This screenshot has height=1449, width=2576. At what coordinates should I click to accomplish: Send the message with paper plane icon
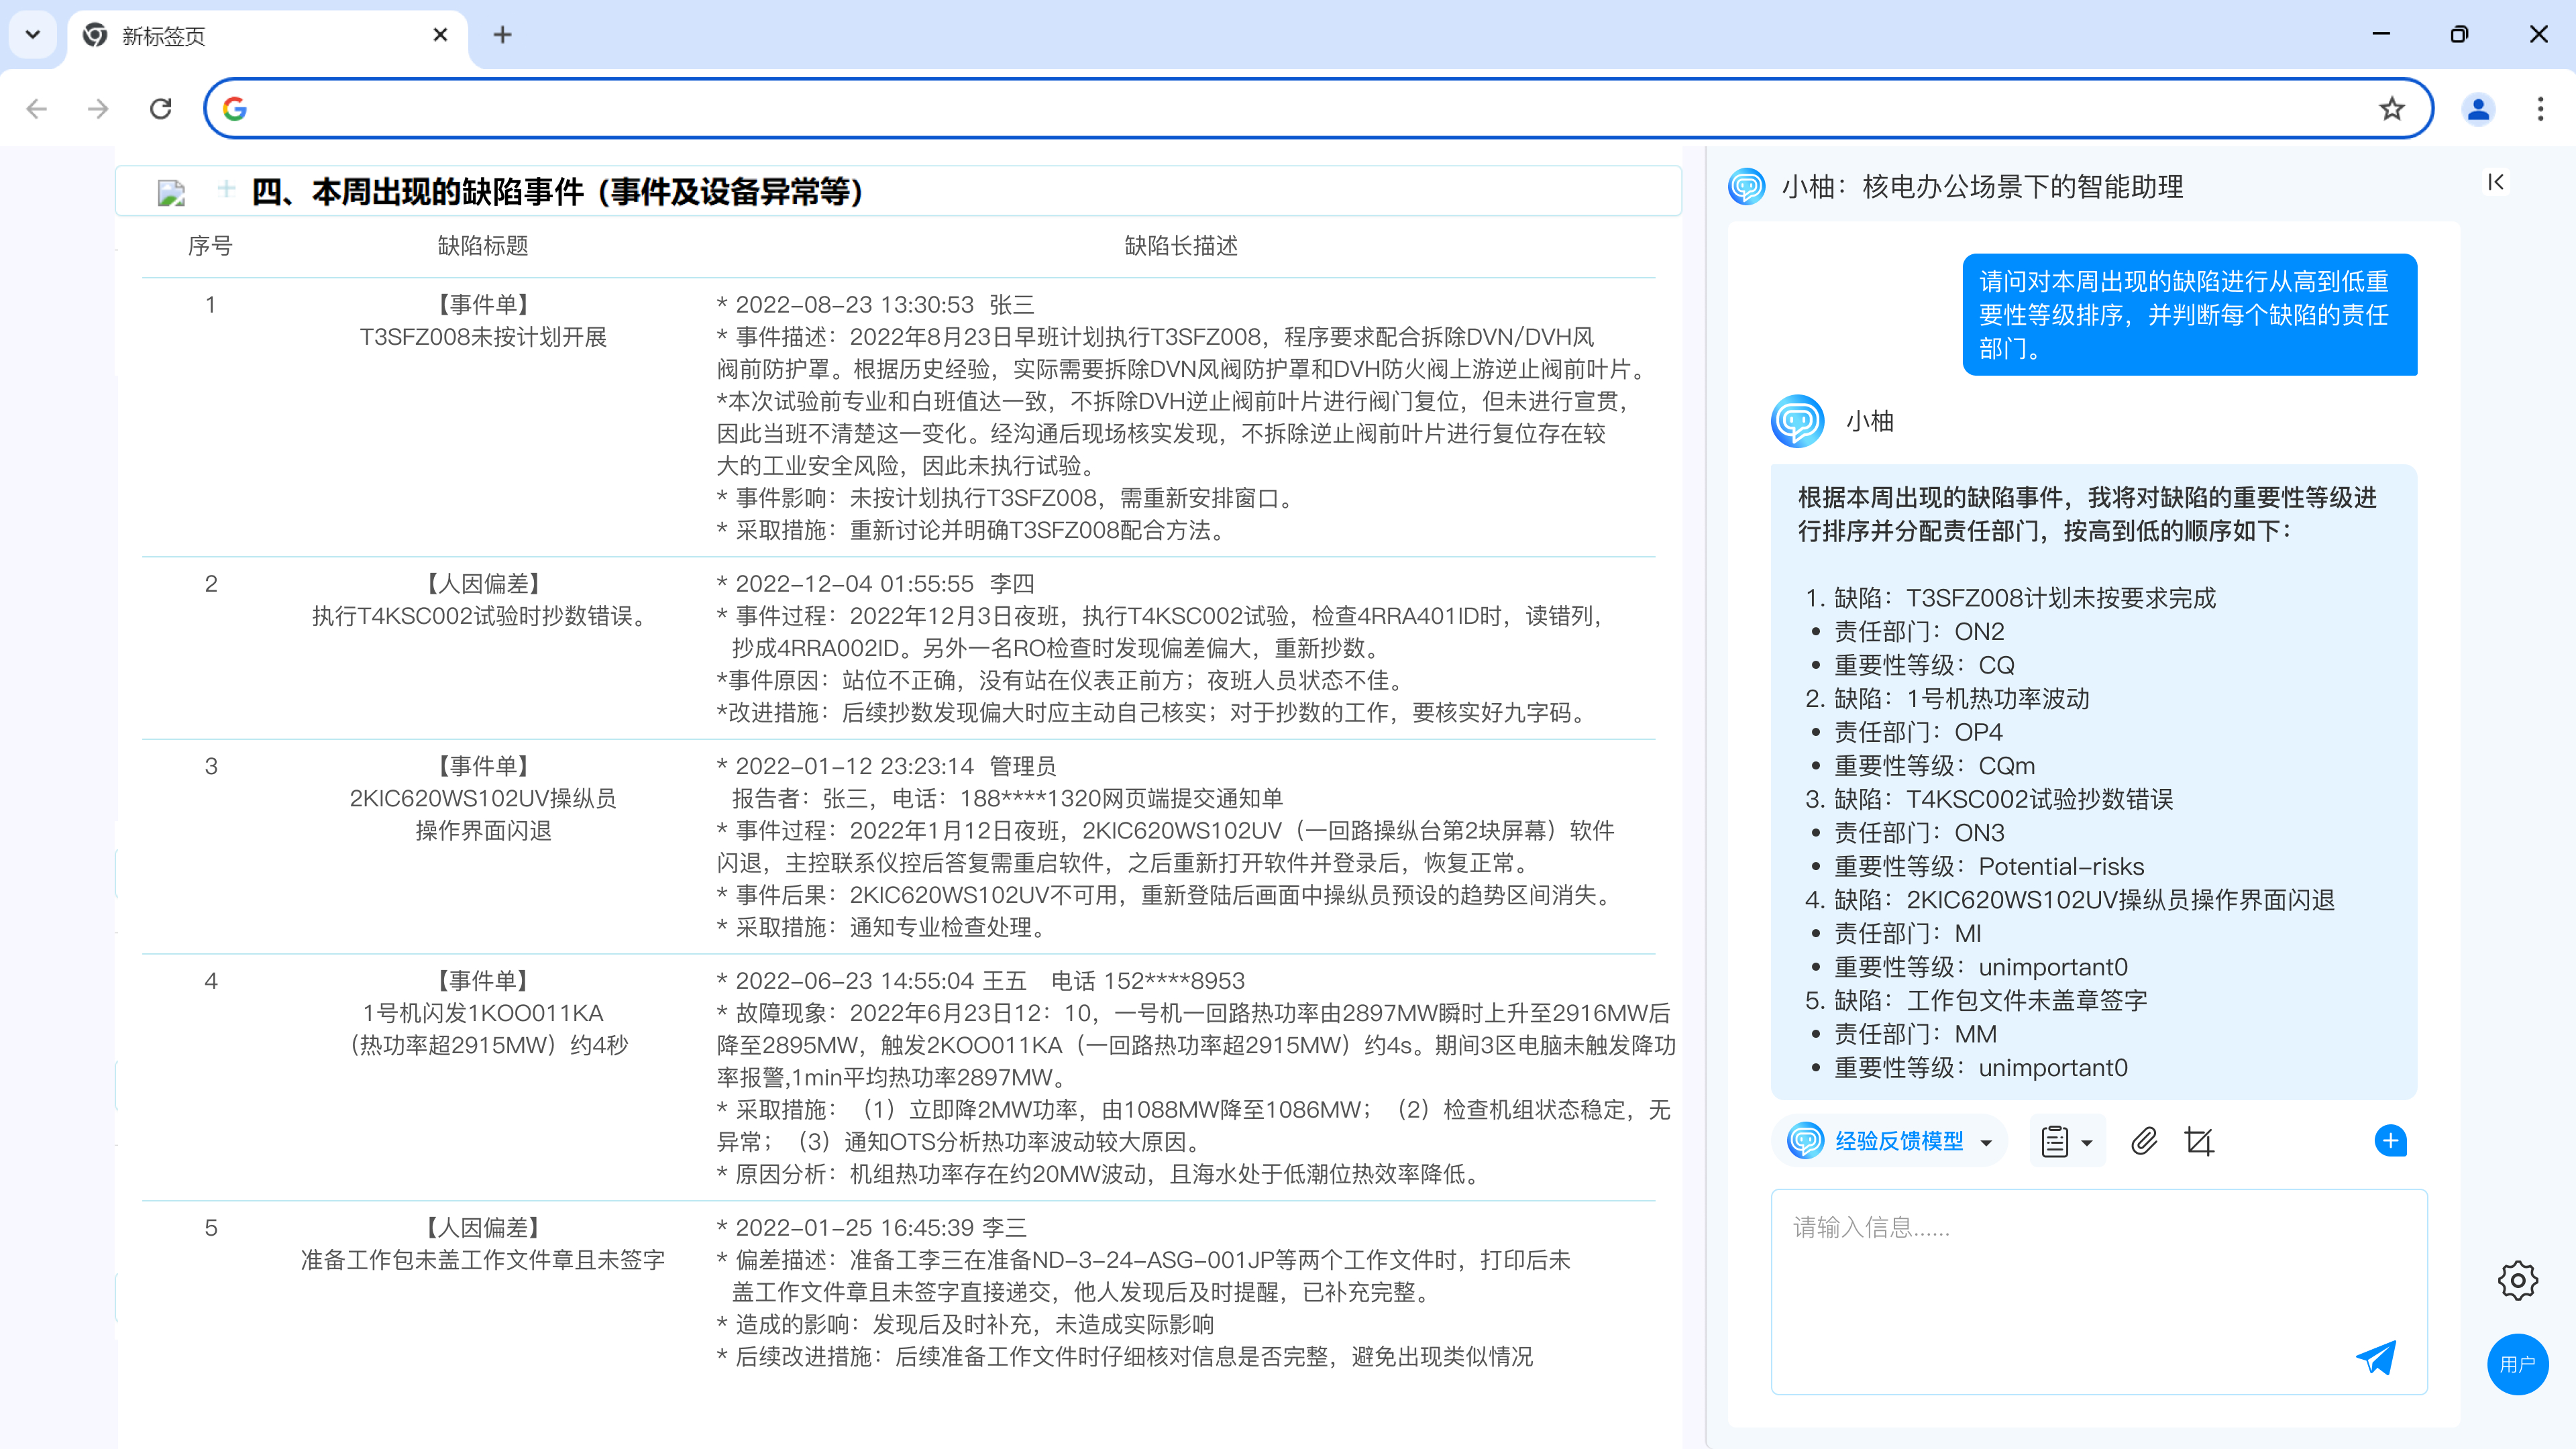[2376, 1357]
